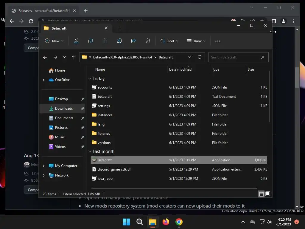Click the Copy icon in toolbar
The width and height of the screenshot is (305, 229).
tap(91, 41)
